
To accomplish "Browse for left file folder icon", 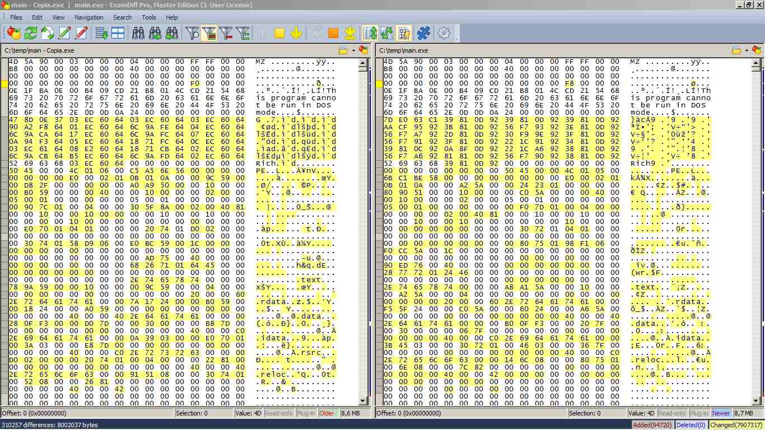I will coord(344,50).
